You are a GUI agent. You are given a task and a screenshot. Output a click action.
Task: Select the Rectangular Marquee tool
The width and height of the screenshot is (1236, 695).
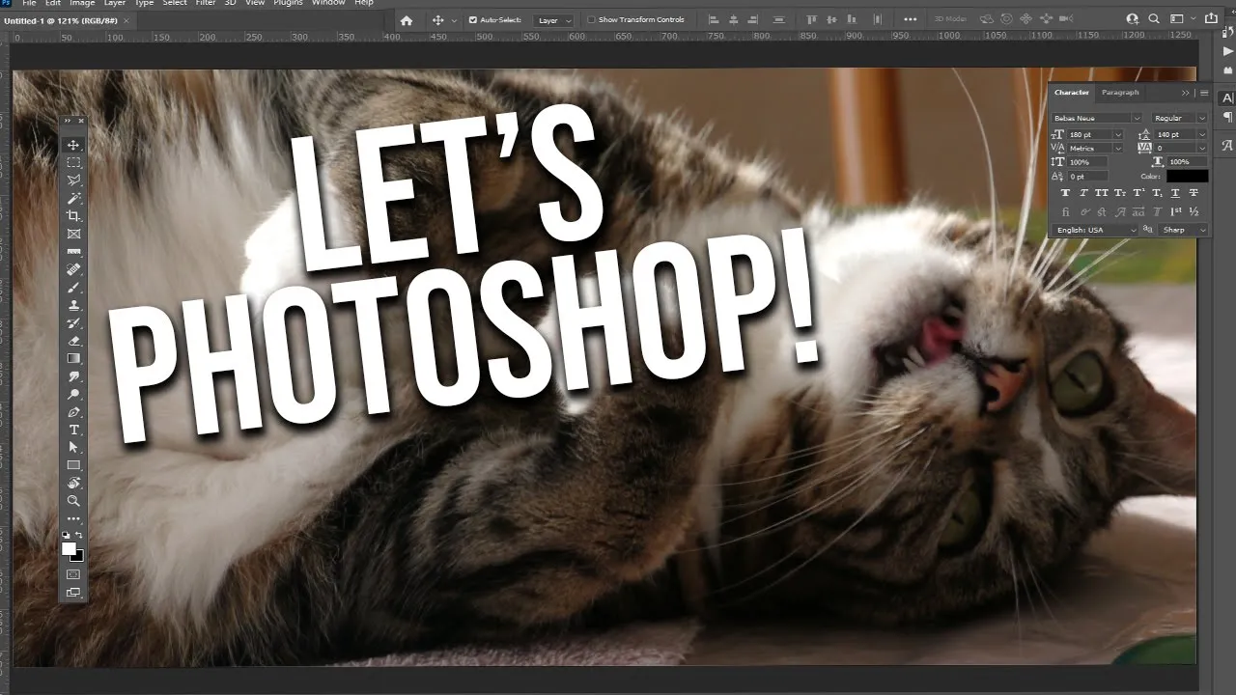pos(73,163)
